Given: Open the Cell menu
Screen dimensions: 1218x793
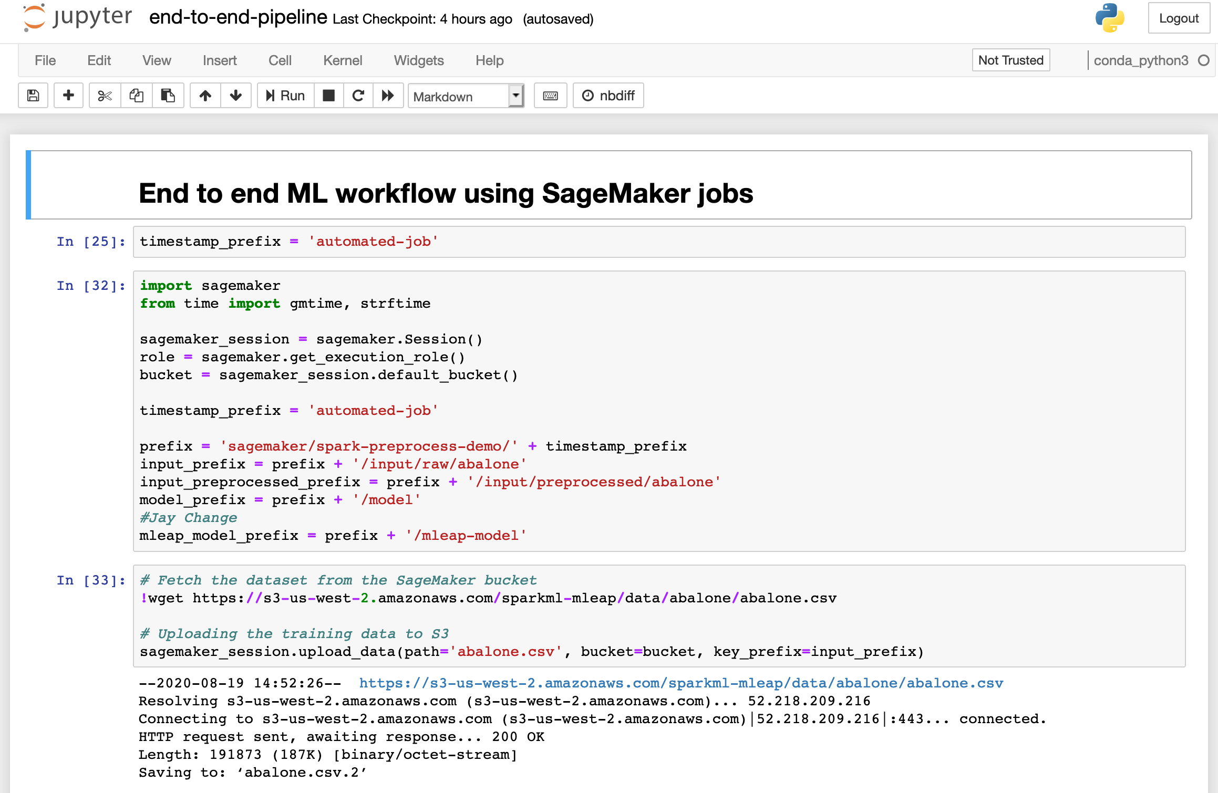Looking at the screenshot, I should coord(280,60).
